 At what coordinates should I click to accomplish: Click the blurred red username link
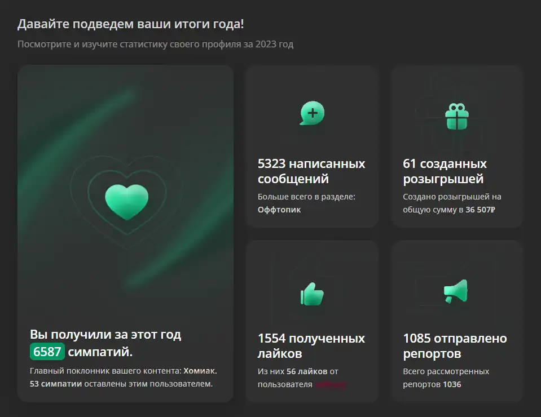click(330, 384)
